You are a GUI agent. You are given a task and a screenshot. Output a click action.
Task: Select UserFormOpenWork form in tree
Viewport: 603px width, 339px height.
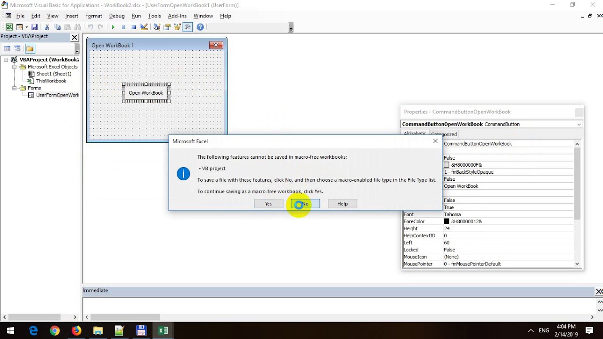tap(57, 95)
